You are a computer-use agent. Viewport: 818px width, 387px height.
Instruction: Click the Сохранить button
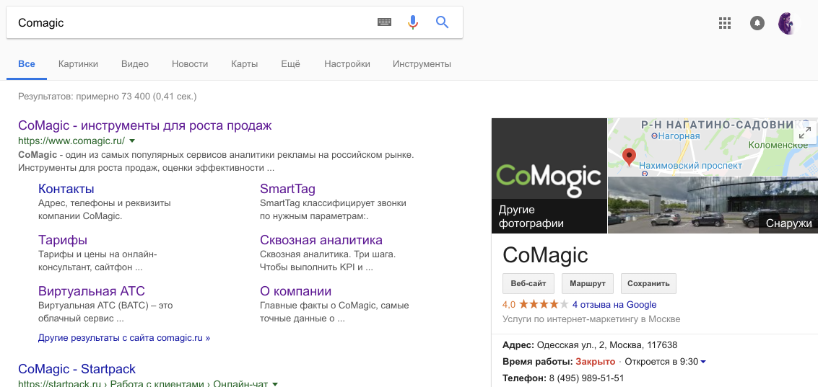pos(648,284)
